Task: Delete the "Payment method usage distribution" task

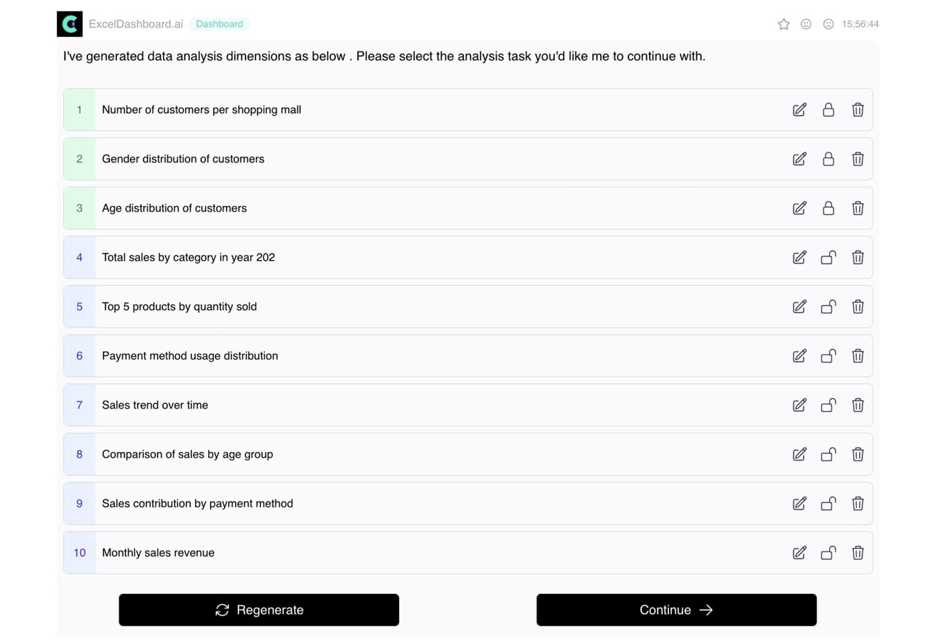Action: tap(858, 355)
